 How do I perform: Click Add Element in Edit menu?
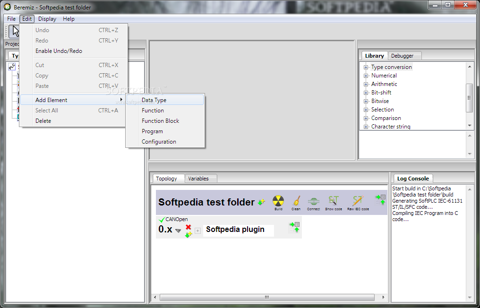click(x=74, y=100)
